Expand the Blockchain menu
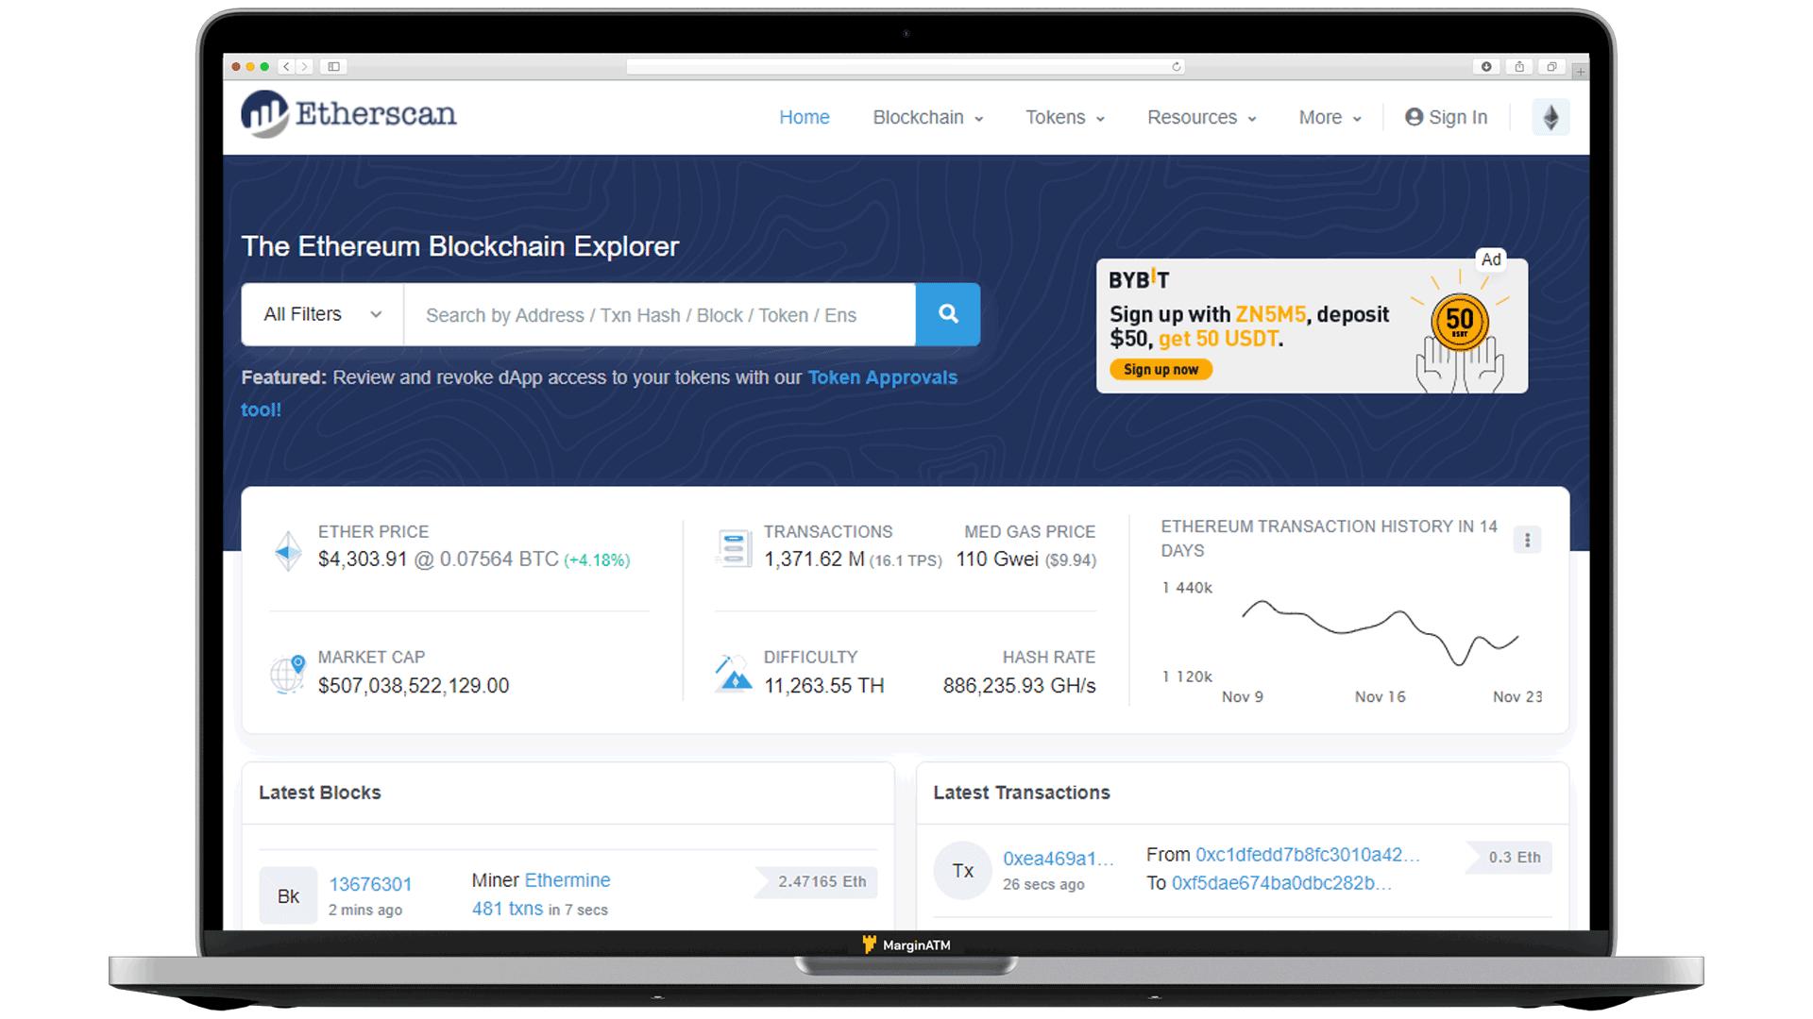 click(928, 117)
